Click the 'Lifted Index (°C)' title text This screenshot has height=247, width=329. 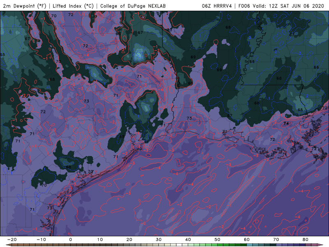(73, 6)
